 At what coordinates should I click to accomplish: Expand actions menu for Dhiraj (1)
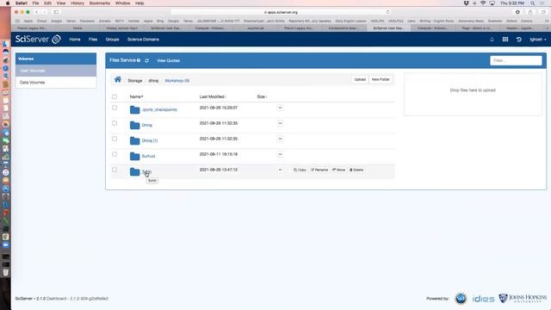click(x=280, y=139)
